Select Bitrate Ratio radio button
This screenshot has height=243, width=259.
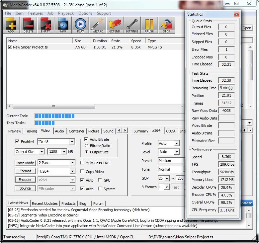point(86,146)
